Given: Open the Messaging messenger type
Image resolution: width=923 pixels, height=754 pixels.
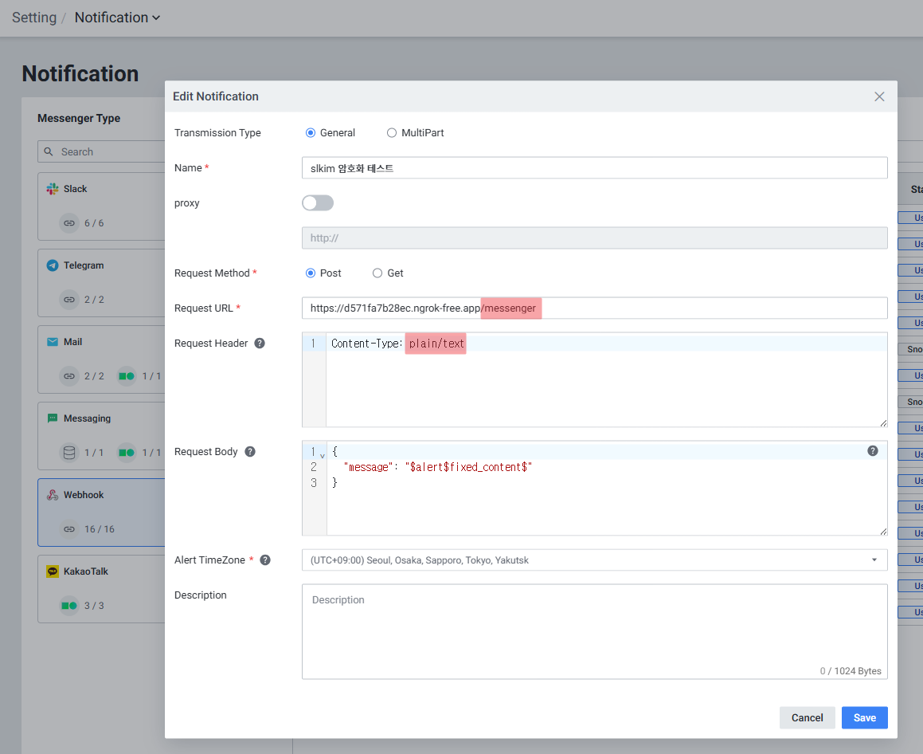Looking at the screenshot, I should coord(87,418).
